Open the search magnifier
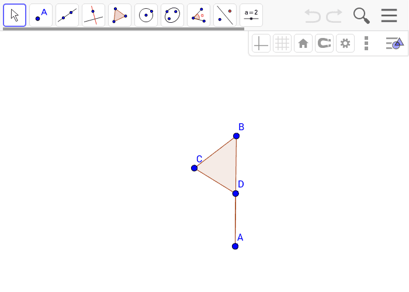This screenshot has height=292, width=409. (362, 16)
